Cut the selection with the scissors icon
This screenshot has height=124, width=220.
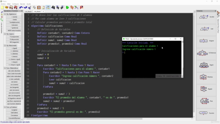pyautogui.click(x=30, y=8)
